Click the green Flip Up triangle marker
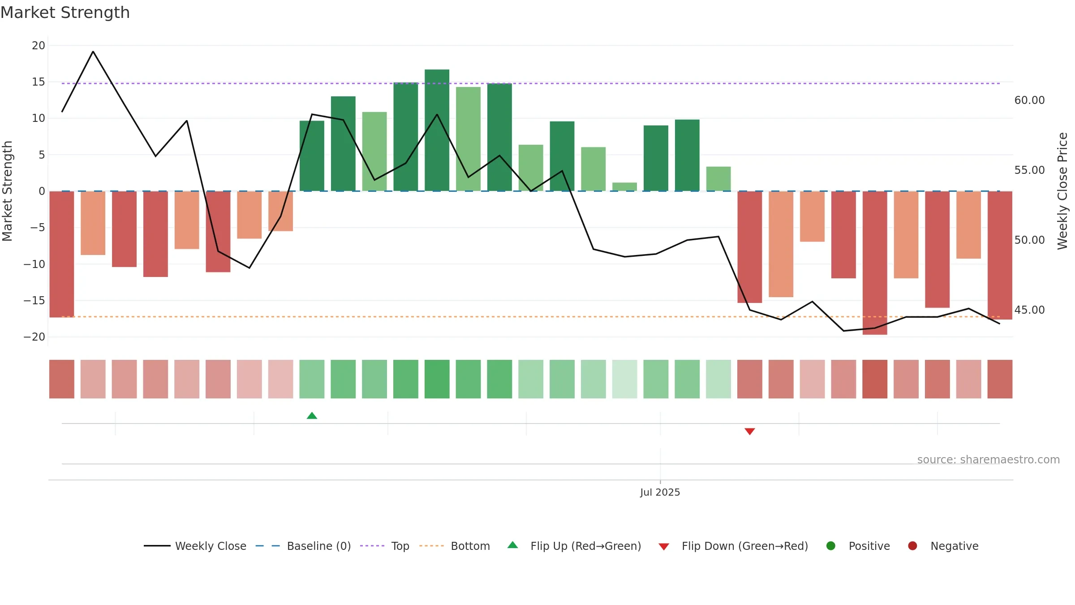The height and width of the screenshot is (605, 1075). point(312,415)
